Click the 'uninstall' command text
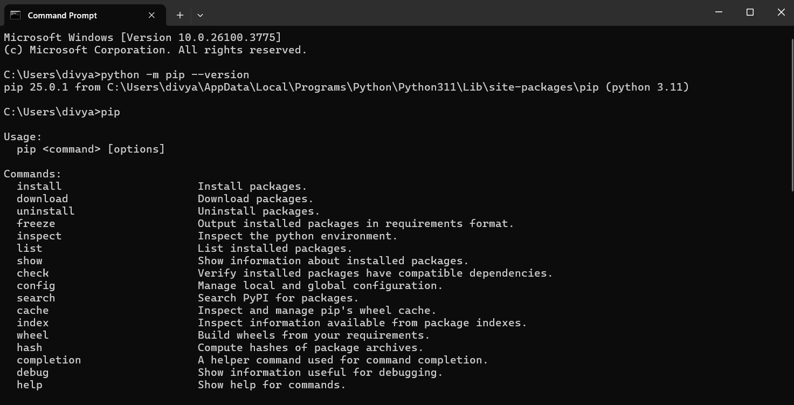Viewport: 794px width, 405px height. 46,211
